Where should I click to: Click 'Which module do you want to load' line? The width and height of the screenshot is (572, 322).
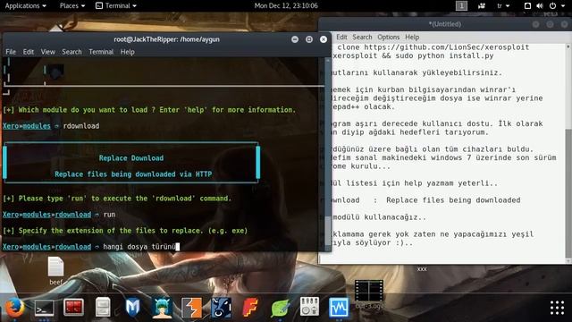tap(149, 110)
